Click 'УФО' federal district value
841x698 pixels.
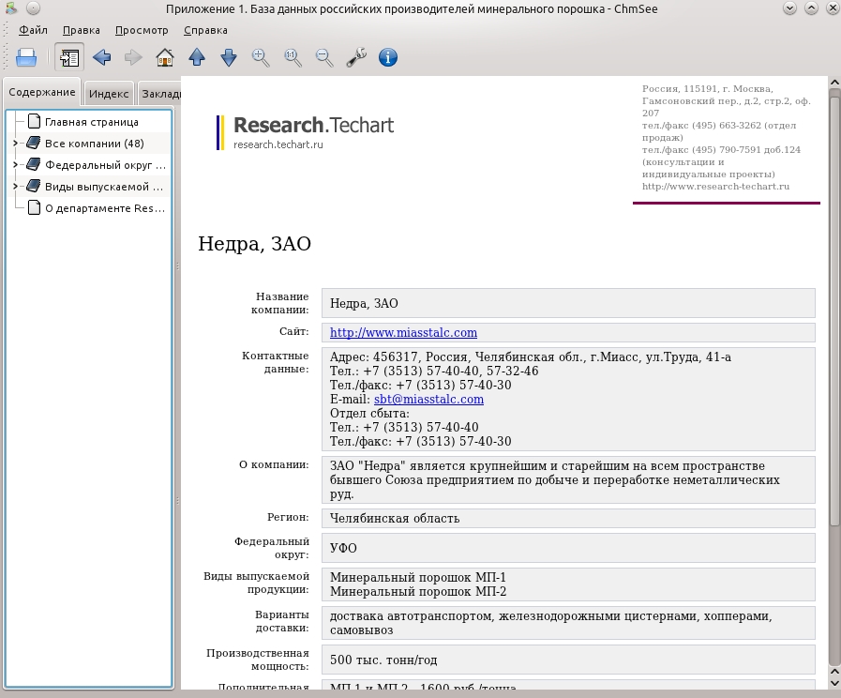[x=343, y=548]
